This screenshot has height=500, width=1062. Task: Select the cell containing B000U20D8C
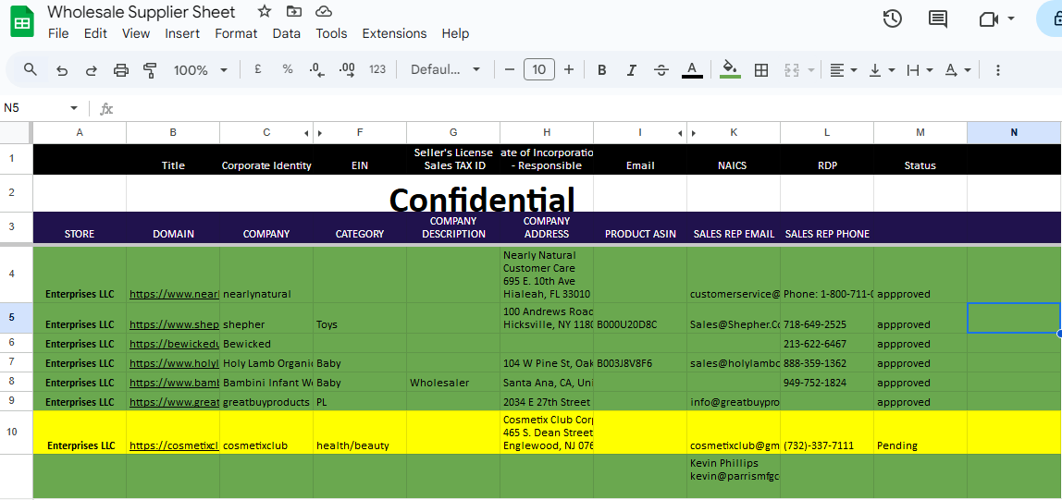(640, 318)
